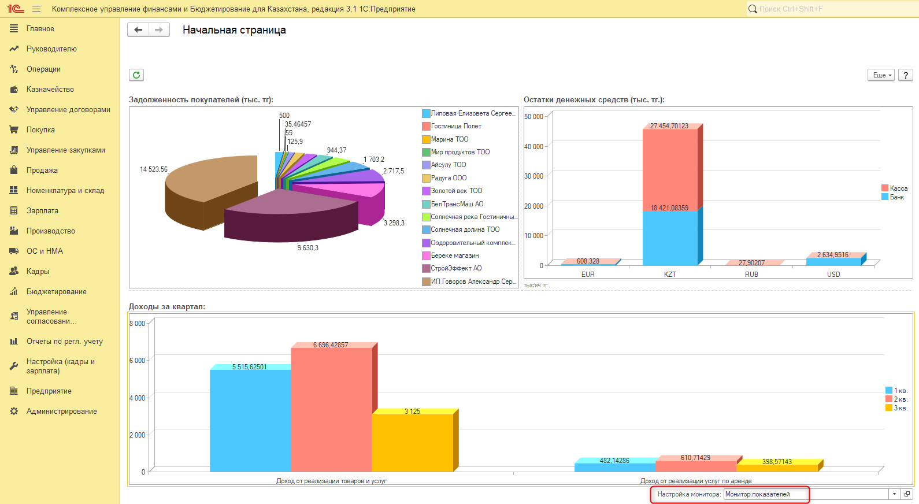The width and height of the screenshot is (919, 504).
Task: Expand the Настройка монитора dropdown arrow
Action: (x=894, y=494)
